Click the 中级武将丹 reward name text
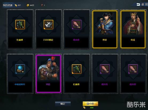Image resolution: width=148 pixels, height=110 pixels. click(20, 84)
